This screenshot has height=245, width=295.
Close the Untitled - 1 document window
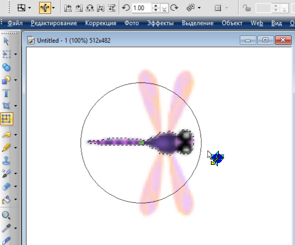[283, 40]
